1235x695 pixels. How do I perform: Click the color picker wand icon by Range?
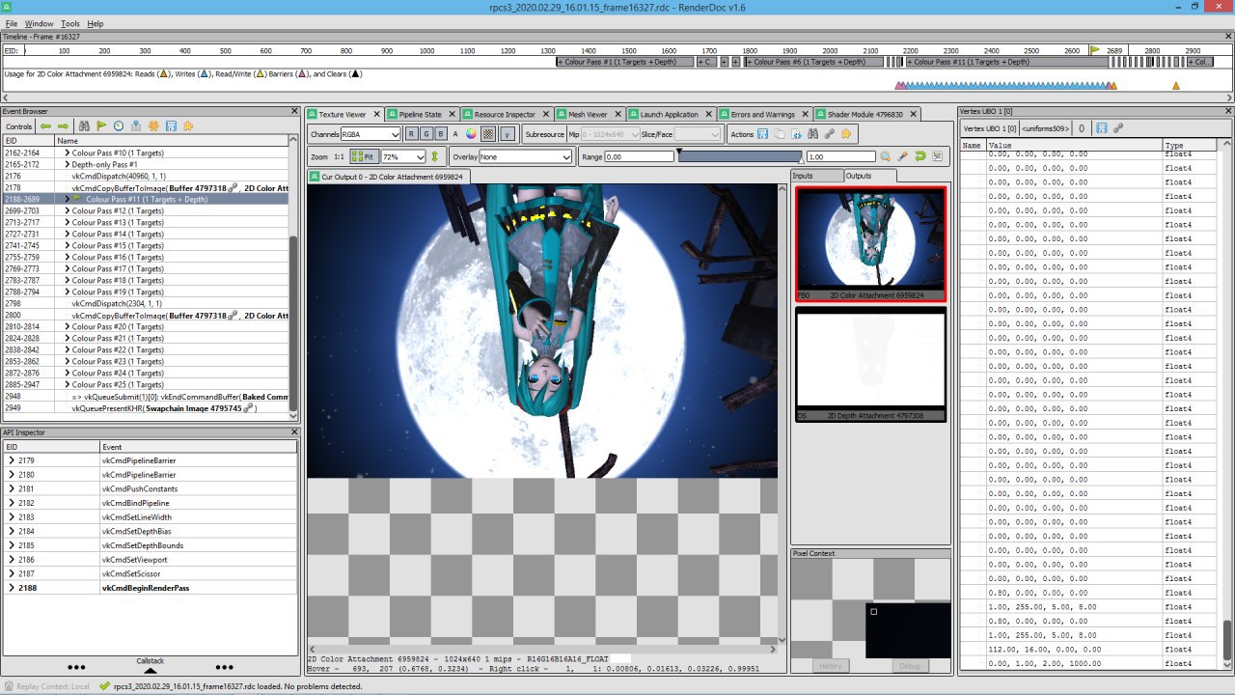point(903,156)
